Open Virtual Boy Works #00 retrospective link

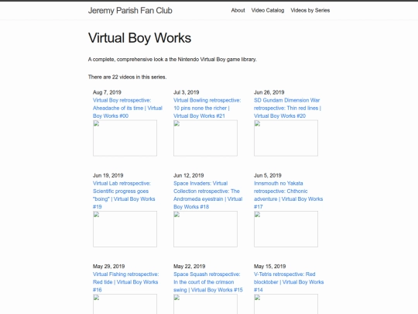128,108
